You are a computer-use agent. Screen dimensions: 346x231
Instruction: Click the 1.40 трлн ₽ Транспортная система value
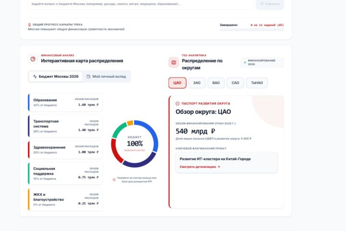click(x=88, y=130)
